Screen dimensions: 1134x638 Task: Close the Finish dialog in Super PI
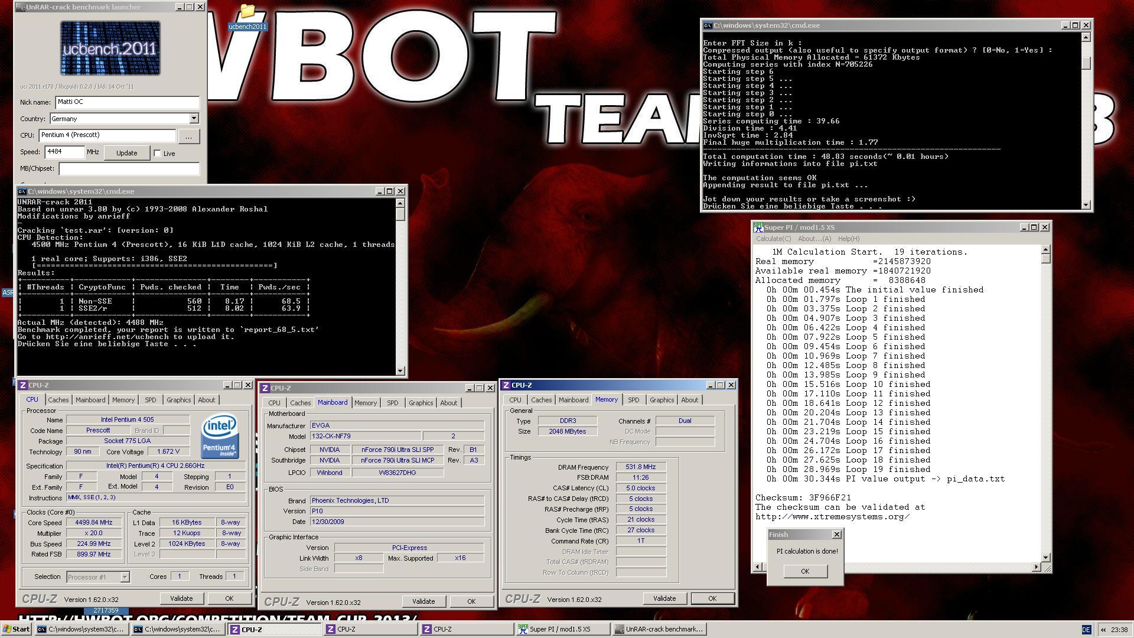pos(836,535)
